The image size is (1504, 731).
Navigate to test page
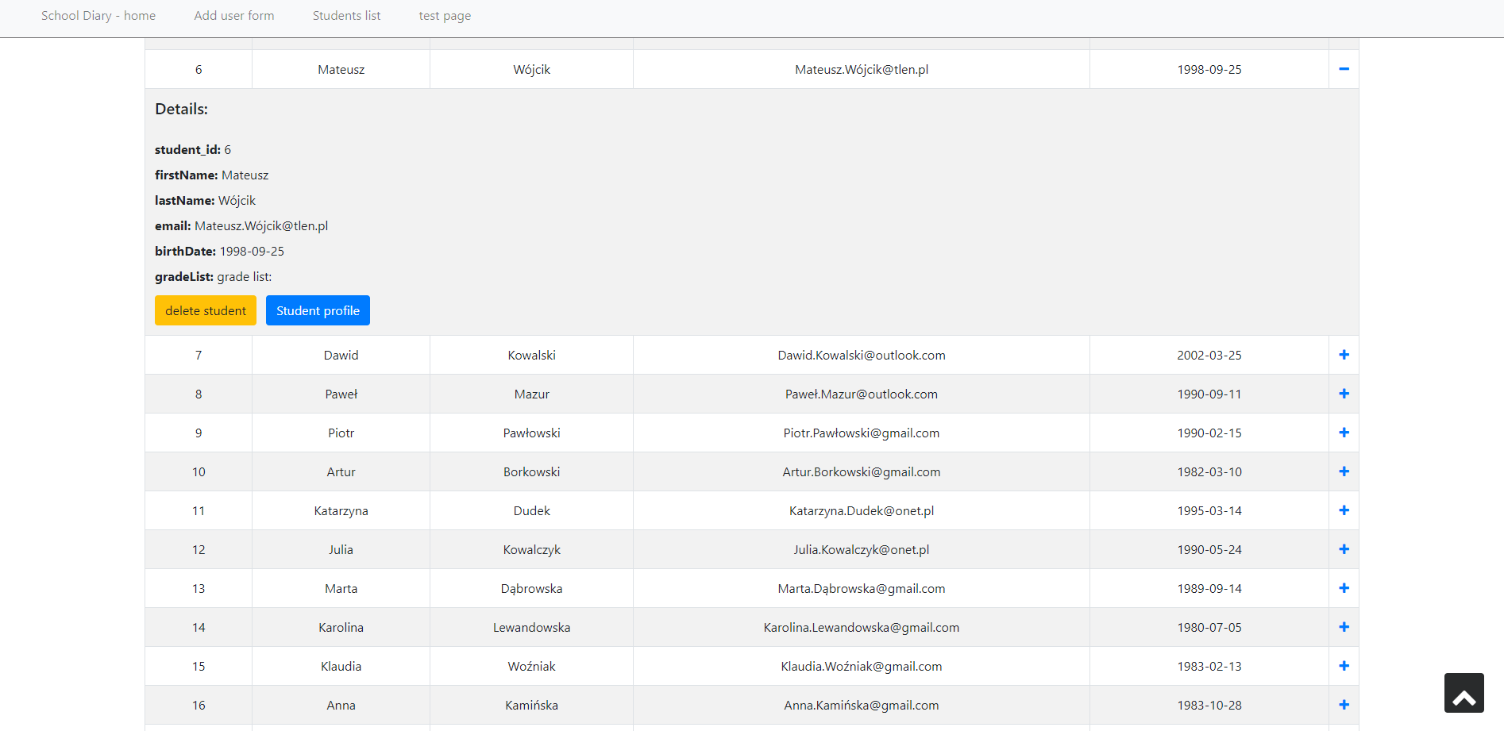click(445, 16)
